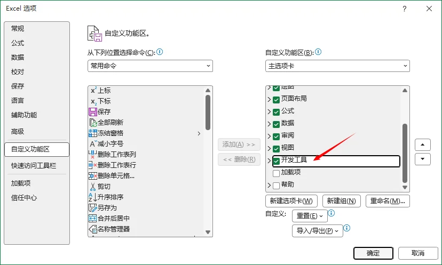Image resolution: width=442 pixels, height=265 pixels.
Task: Click the 重命名(M)... button
Action: (x=388, y=201)
